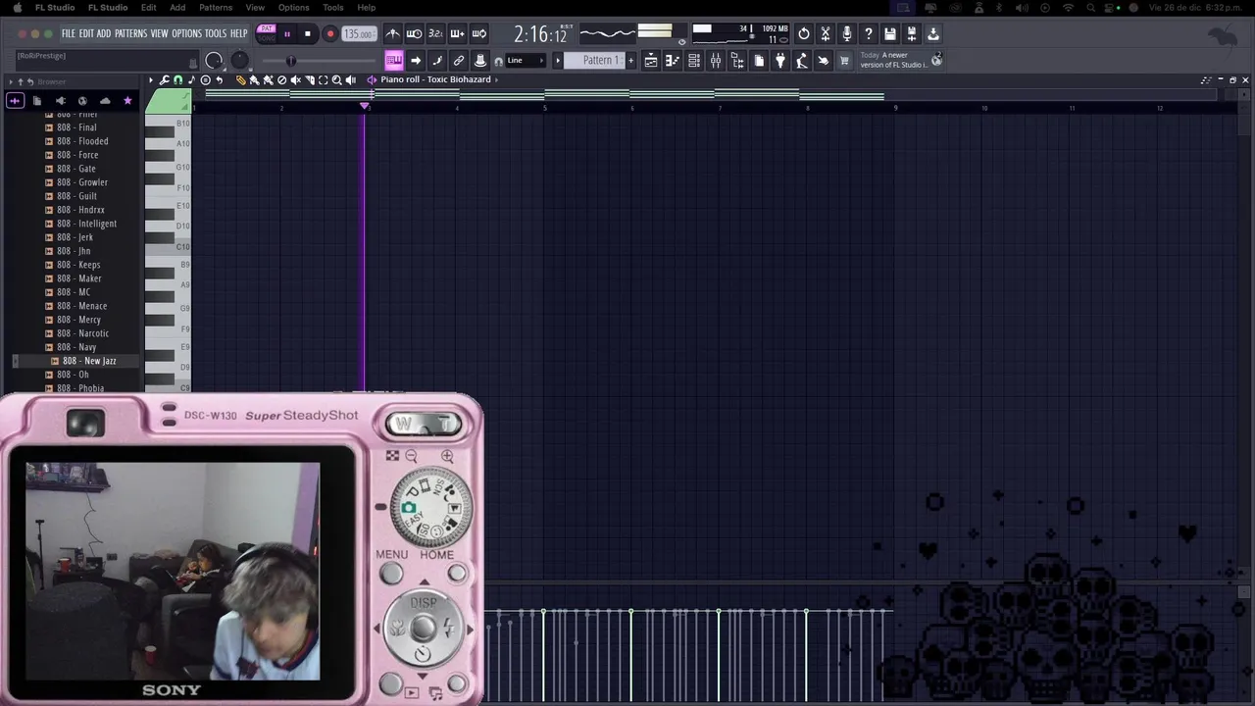Click the arrow left of Pattern 1
This screenshot has width=1255, height=706.
[x=558, y=61]
